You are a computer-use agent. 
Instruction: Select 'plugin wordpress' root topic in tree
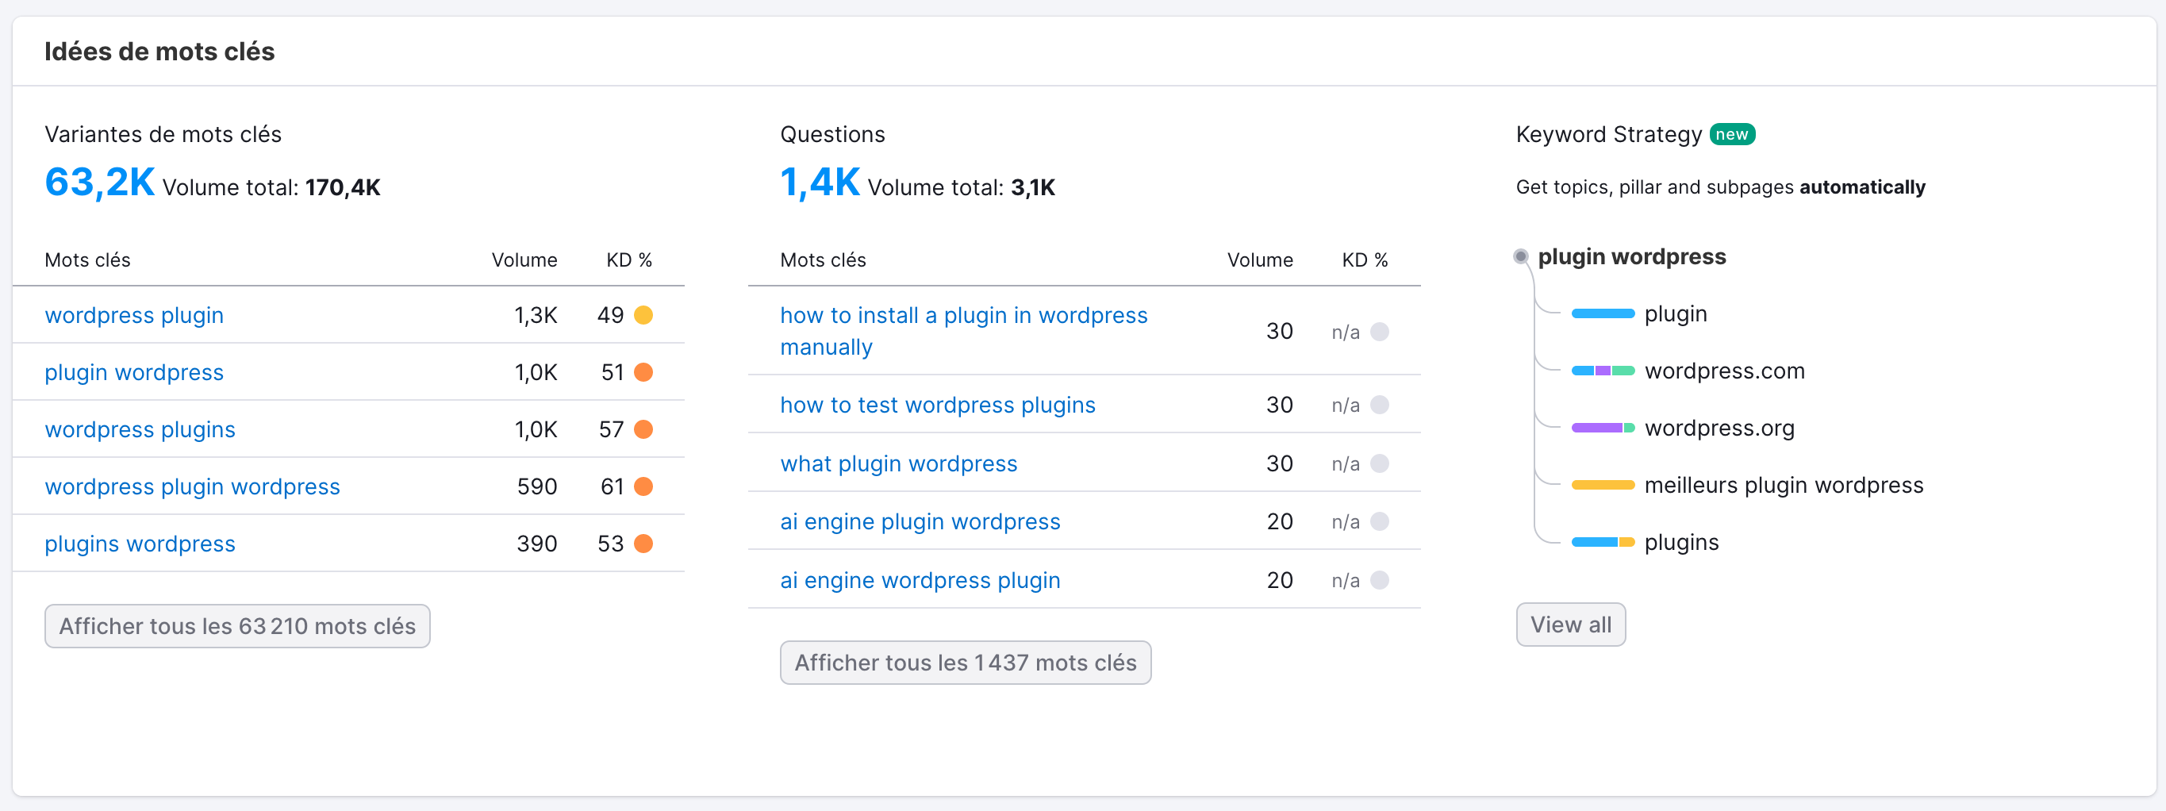pos(1631,256)
